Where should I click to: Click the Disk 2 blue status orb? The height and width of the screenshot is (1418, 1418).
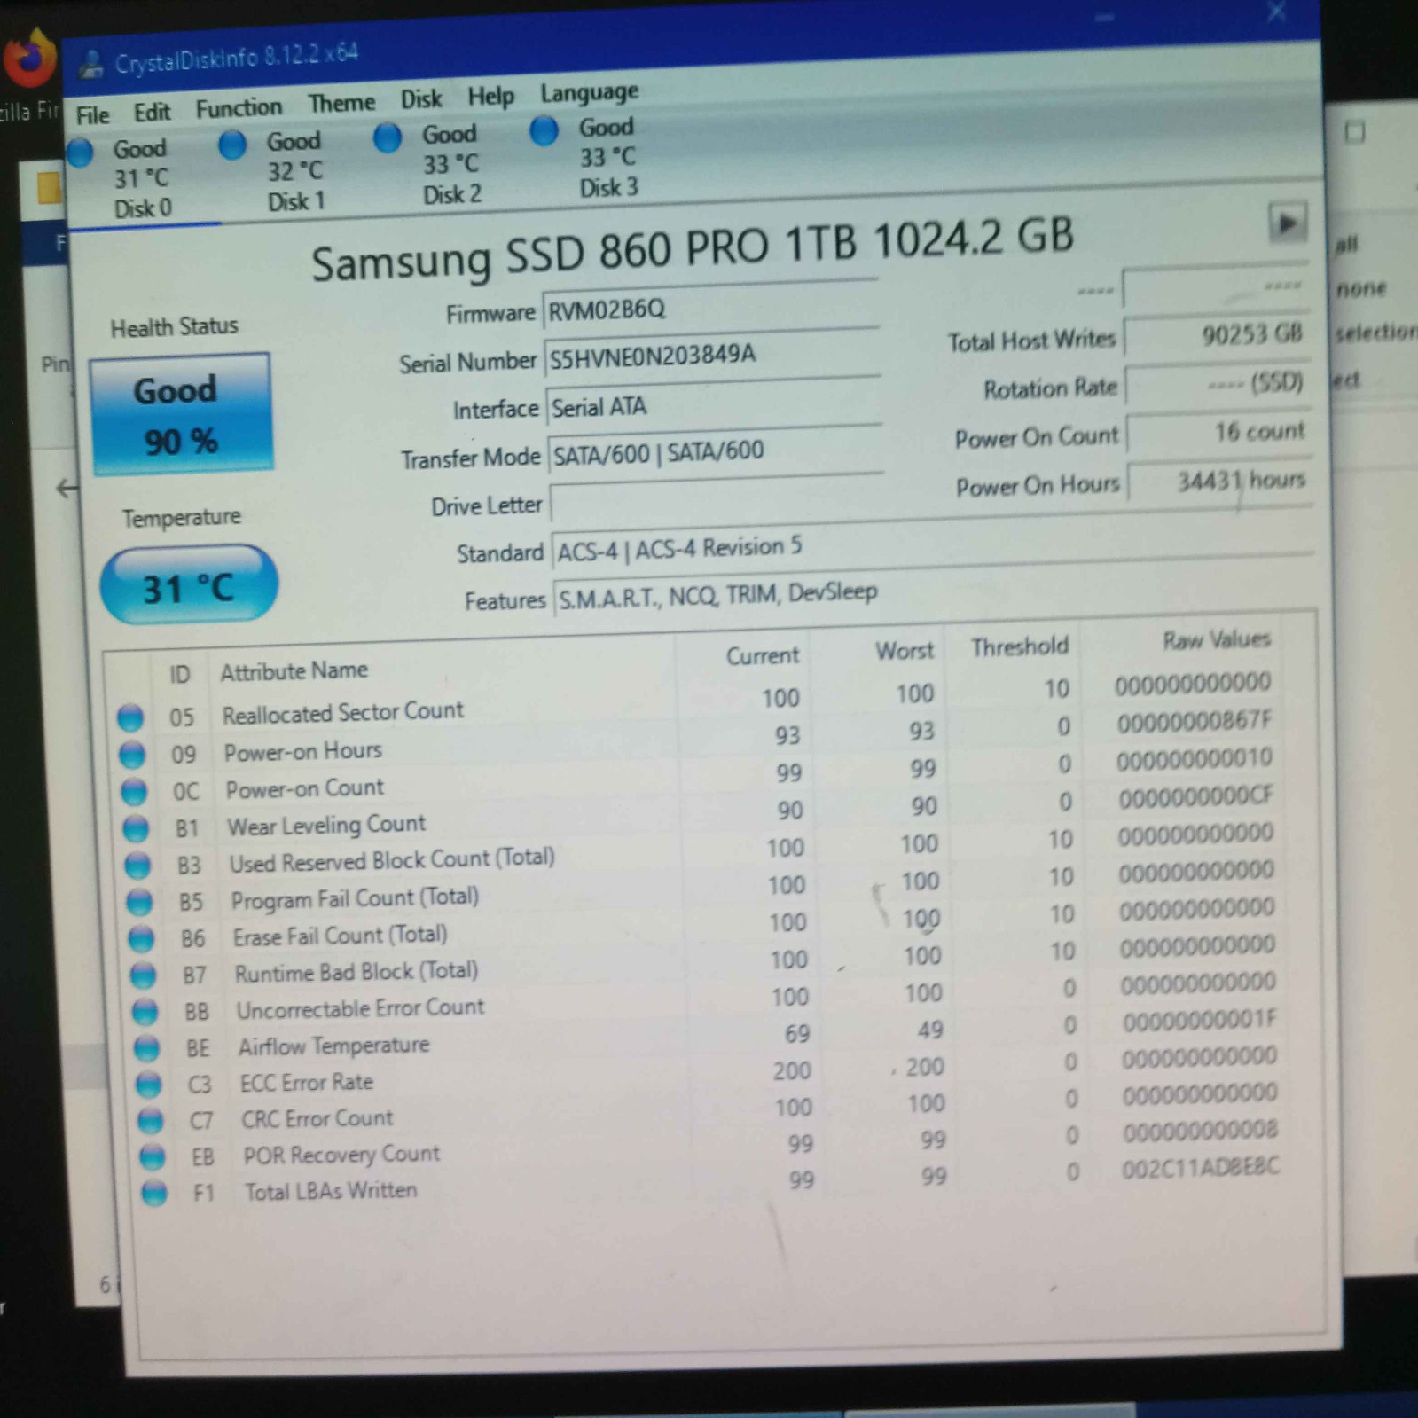coord(388,137)
